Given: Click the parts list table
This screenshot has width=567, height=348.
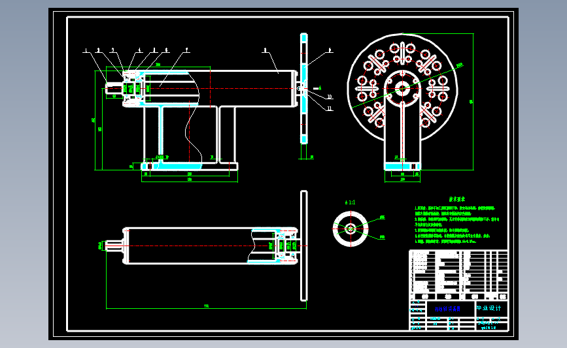Looking at the screenshot, I should [x=458, y=275].
